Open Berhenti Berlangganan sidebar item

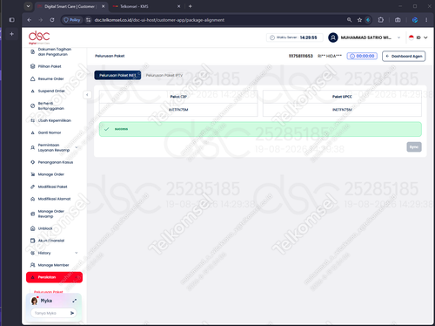[x=51, y=105]
